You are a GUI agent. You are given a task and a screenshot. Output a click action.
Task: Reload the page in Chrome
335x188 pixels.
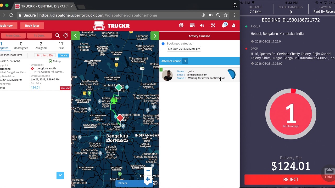(11, 15)
